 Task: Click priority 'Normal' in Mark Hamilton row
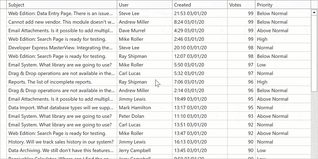pos(283,108)
